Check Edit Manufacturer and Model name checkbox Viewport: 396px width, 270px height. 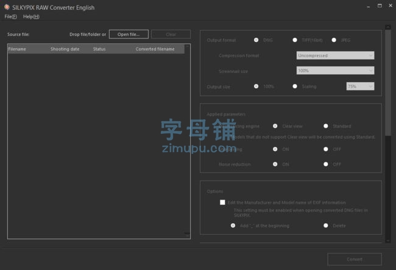click(222, 202)
